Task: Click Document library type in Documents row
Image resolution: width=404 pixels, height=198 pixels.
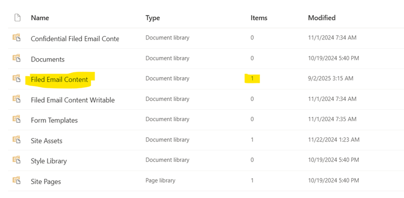Action: coord(167,58)
